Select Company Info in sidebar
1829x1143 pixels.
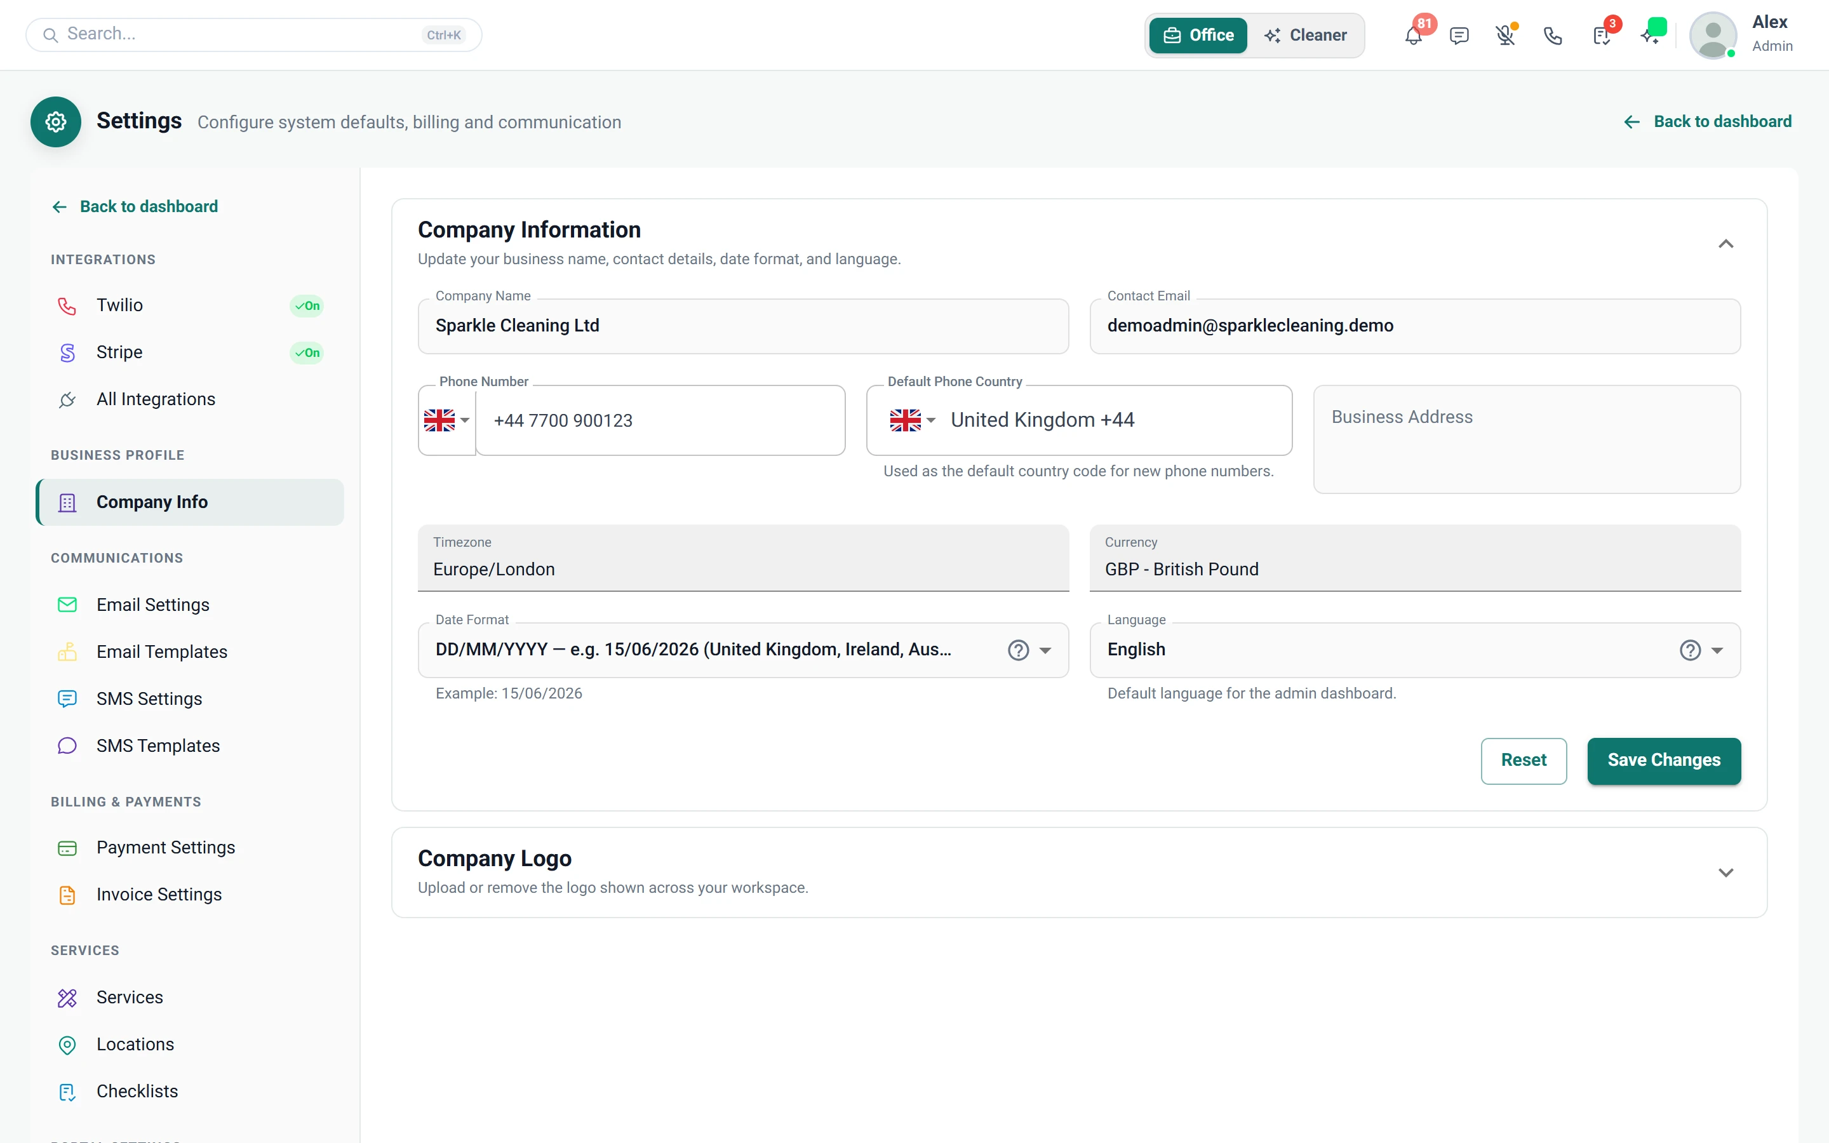[x=190, y=502]
